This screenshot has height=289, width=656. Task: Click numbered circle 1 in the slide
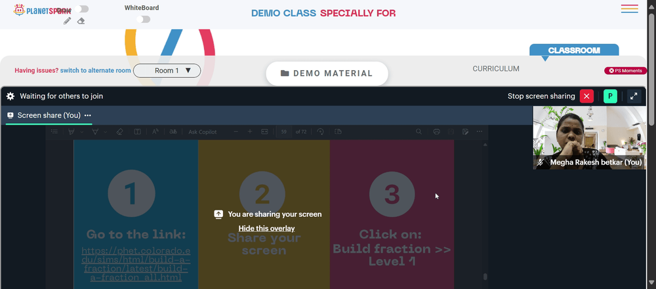131,193
